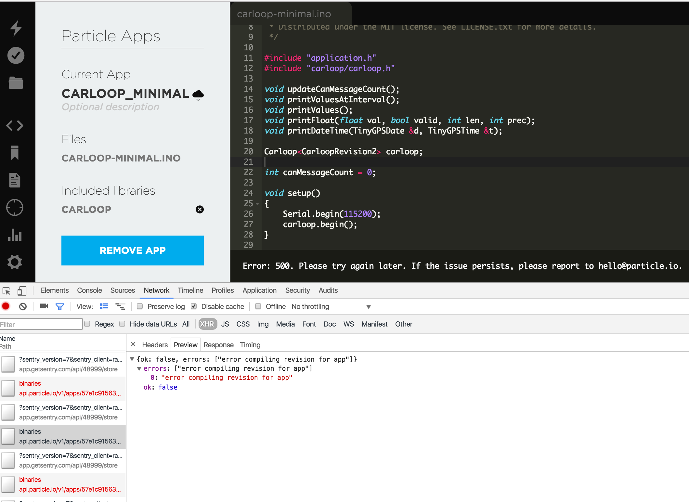This screenshot has width=689, height=502.
Task: Open the Headers tab of the request
Action: pos(155,345)
